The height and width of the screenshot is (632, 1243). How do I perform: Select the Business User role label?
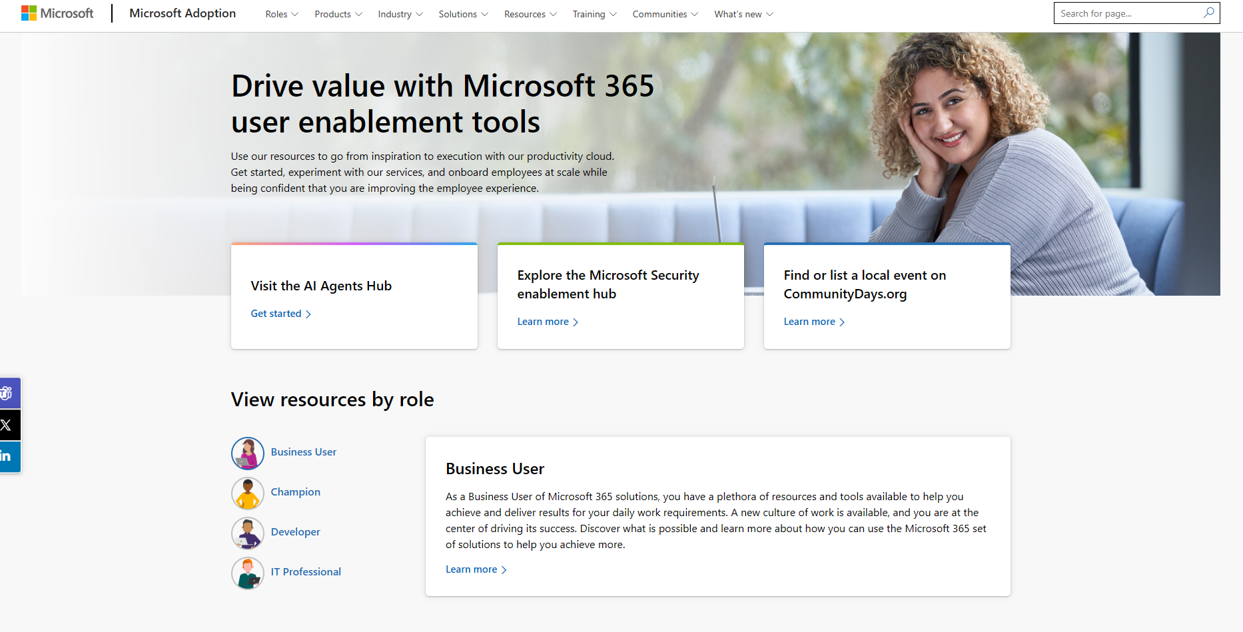tap(304, 452)
